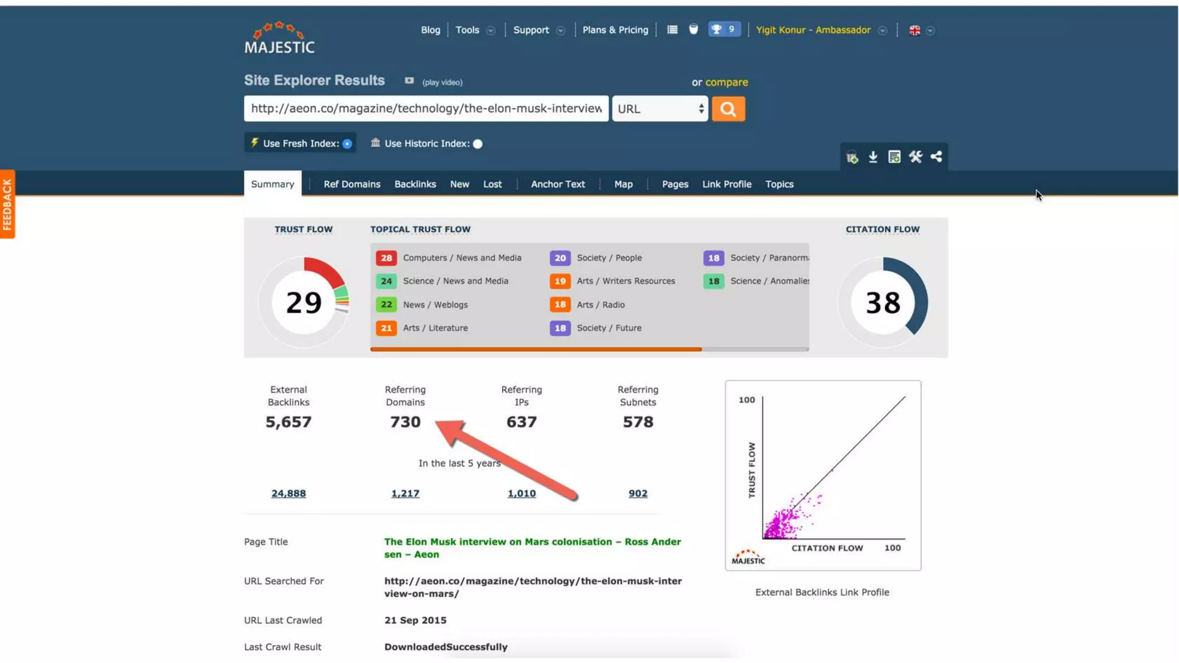Click the 1,217 referring domains link
1179x663 pixels.
pyautogui.click(x=405, y=493)
